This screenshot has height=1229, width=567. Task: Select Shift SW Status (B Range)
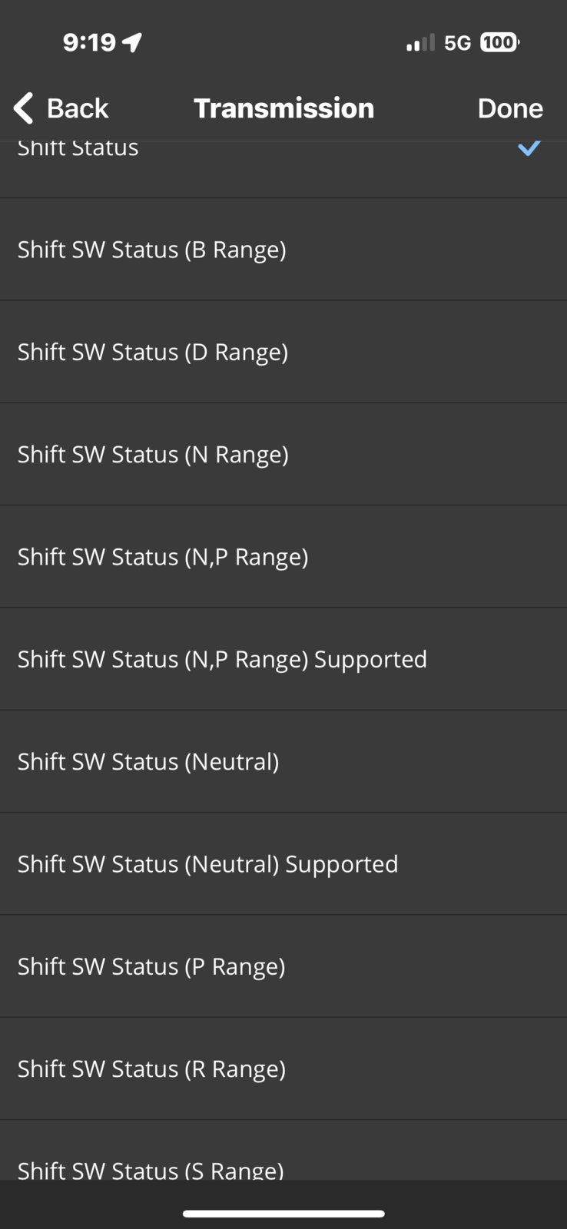(283, 250)
